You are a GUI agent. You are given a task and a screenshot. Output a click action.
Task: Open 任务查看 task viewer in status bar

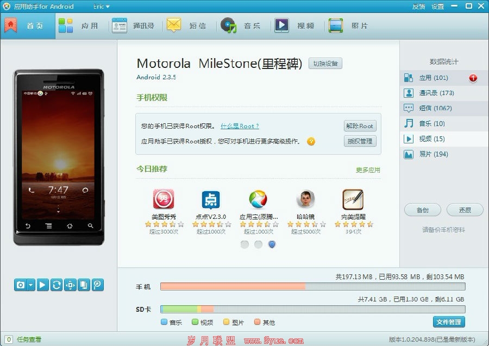click(x=29, y=339)
